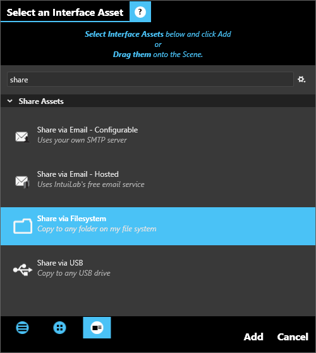316x353 pixels.
Task: Pick the Share via USB title
Action: pyautogui.click(x=60, y=263)
